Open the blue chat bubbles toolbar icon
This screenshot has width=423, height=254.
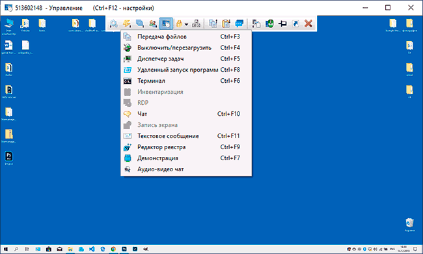click(x=239, y=23)
